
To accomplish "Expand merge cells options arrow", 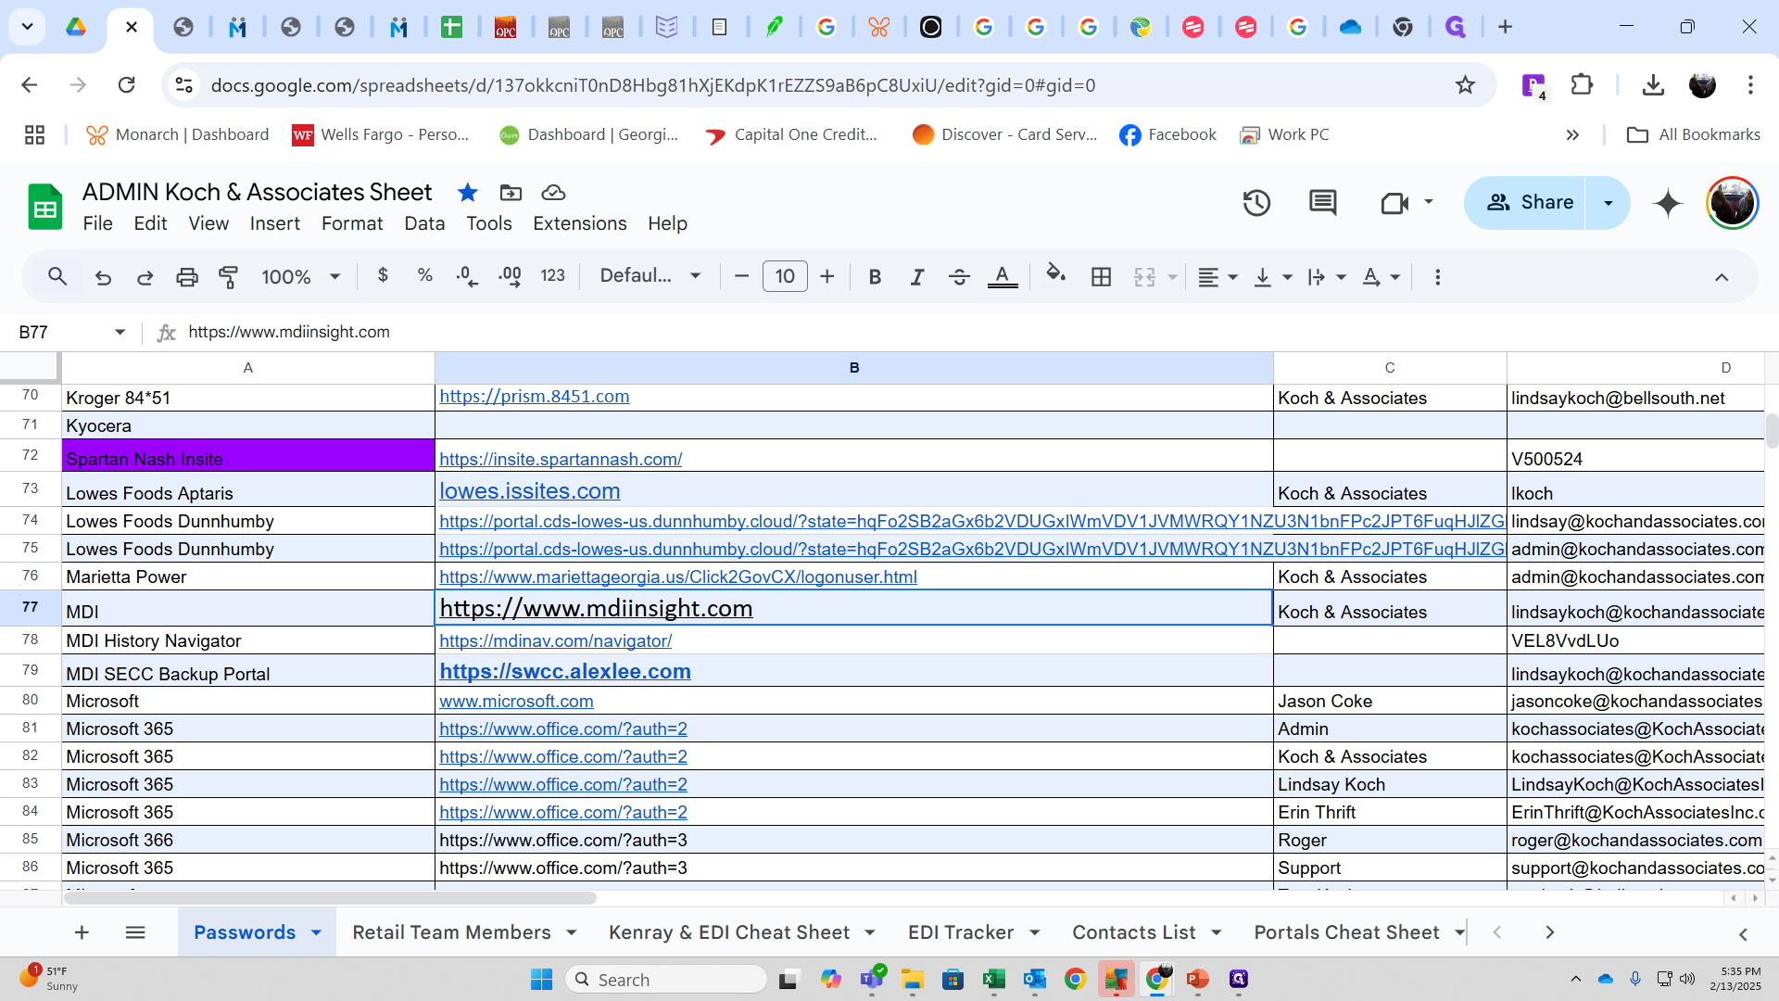I will coord(1172,277).
